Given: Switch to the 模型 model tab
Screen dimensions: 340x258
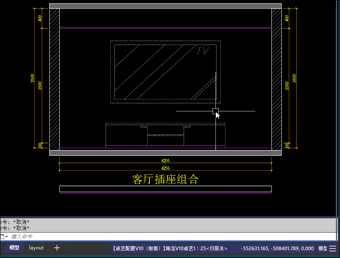Looking at the screenshot, I should coord(14,248).
